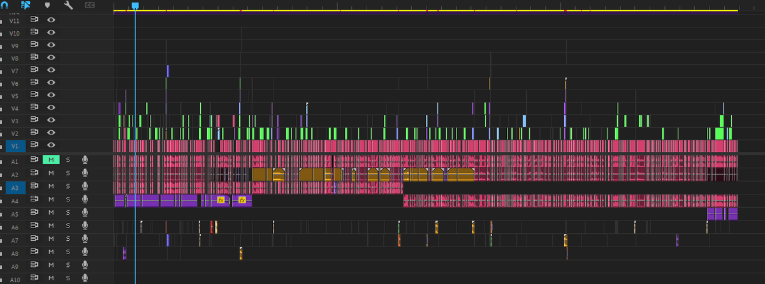Toggle sync lock on track V6
The width and height of the screenshot is (765, 284).
35,83
